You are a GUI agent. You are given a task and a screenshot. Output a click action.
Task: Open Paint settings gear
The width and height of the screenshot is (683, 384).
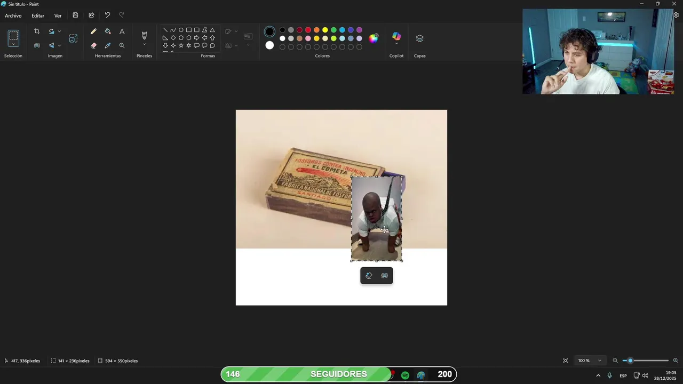[x=676, y=15]
